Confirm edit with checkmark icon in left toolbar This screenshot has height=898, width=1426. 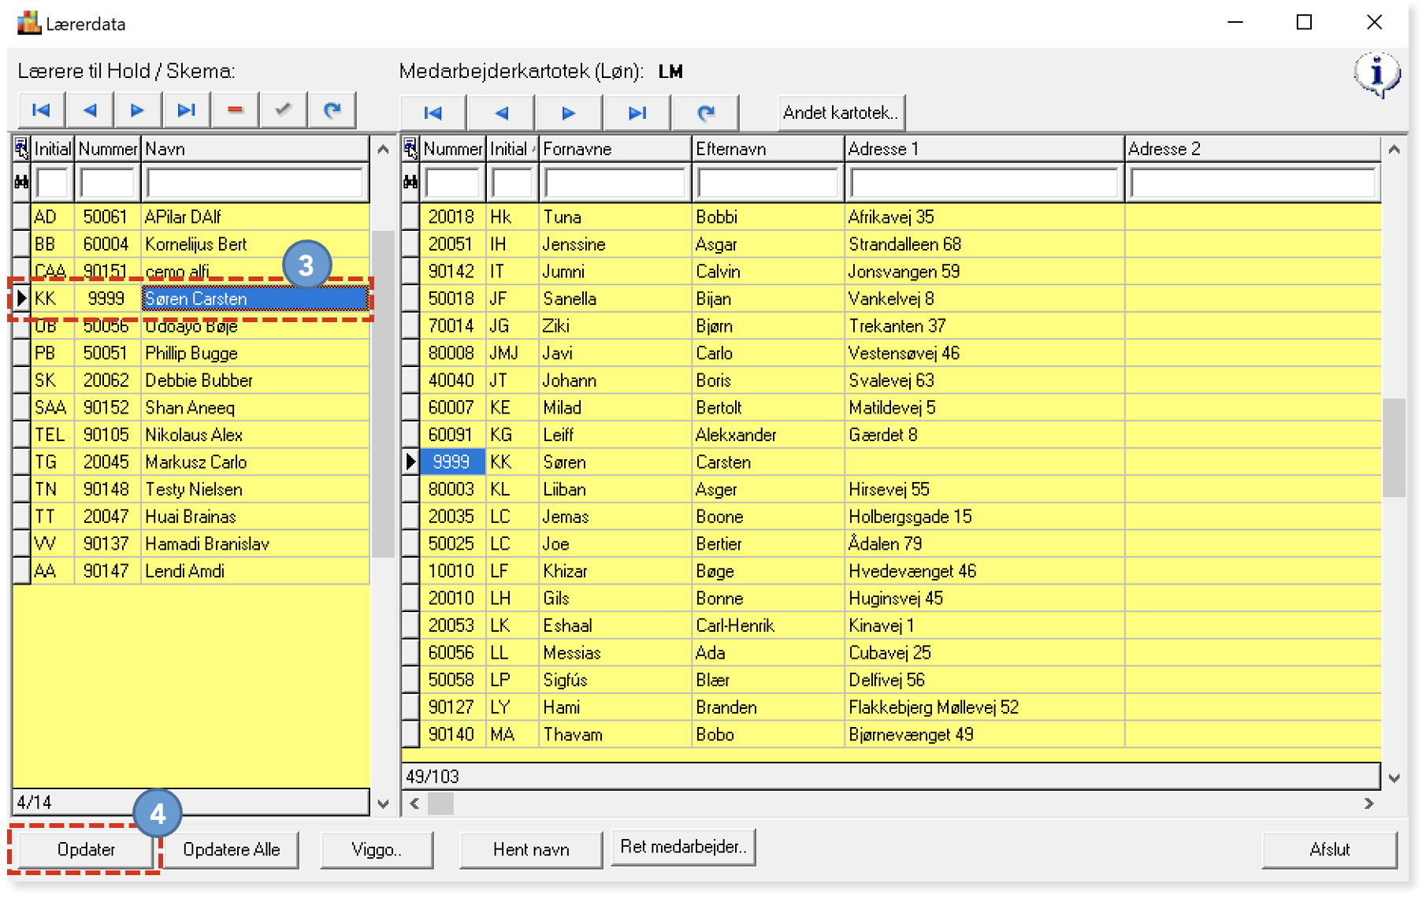pos(283,110)
